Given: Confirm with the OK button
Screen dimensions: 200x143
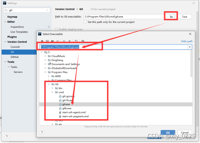Looking at the screenshot, I should (168, 132).
